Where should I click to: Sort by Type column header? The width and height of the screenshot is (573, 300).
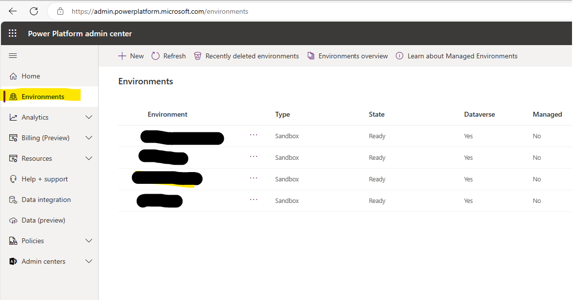pyautogui.click(x=283, y=114)
